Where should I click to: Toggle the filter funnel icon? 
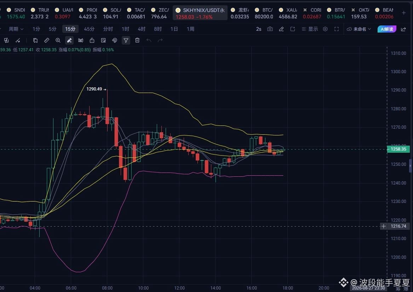pos(126,40)
